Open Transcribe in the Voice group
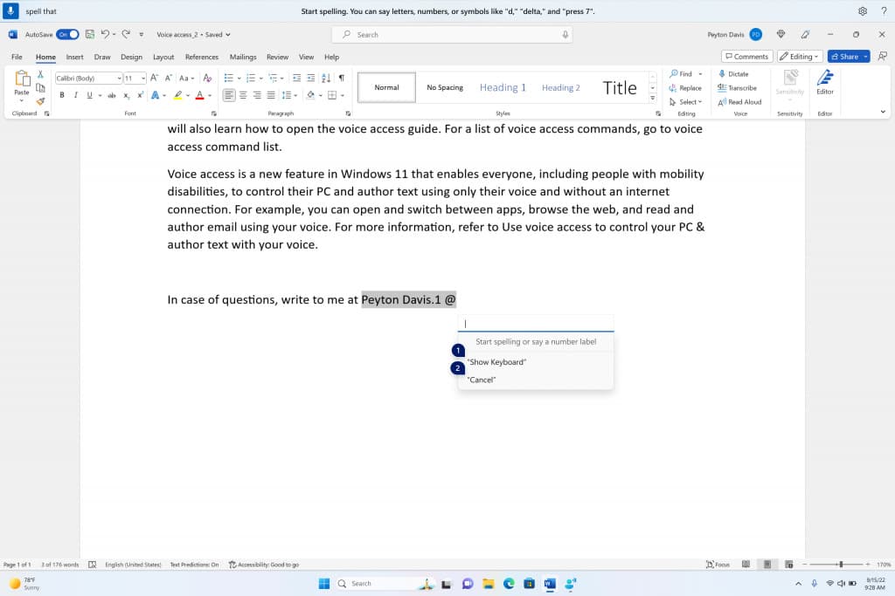 (739, 89)
